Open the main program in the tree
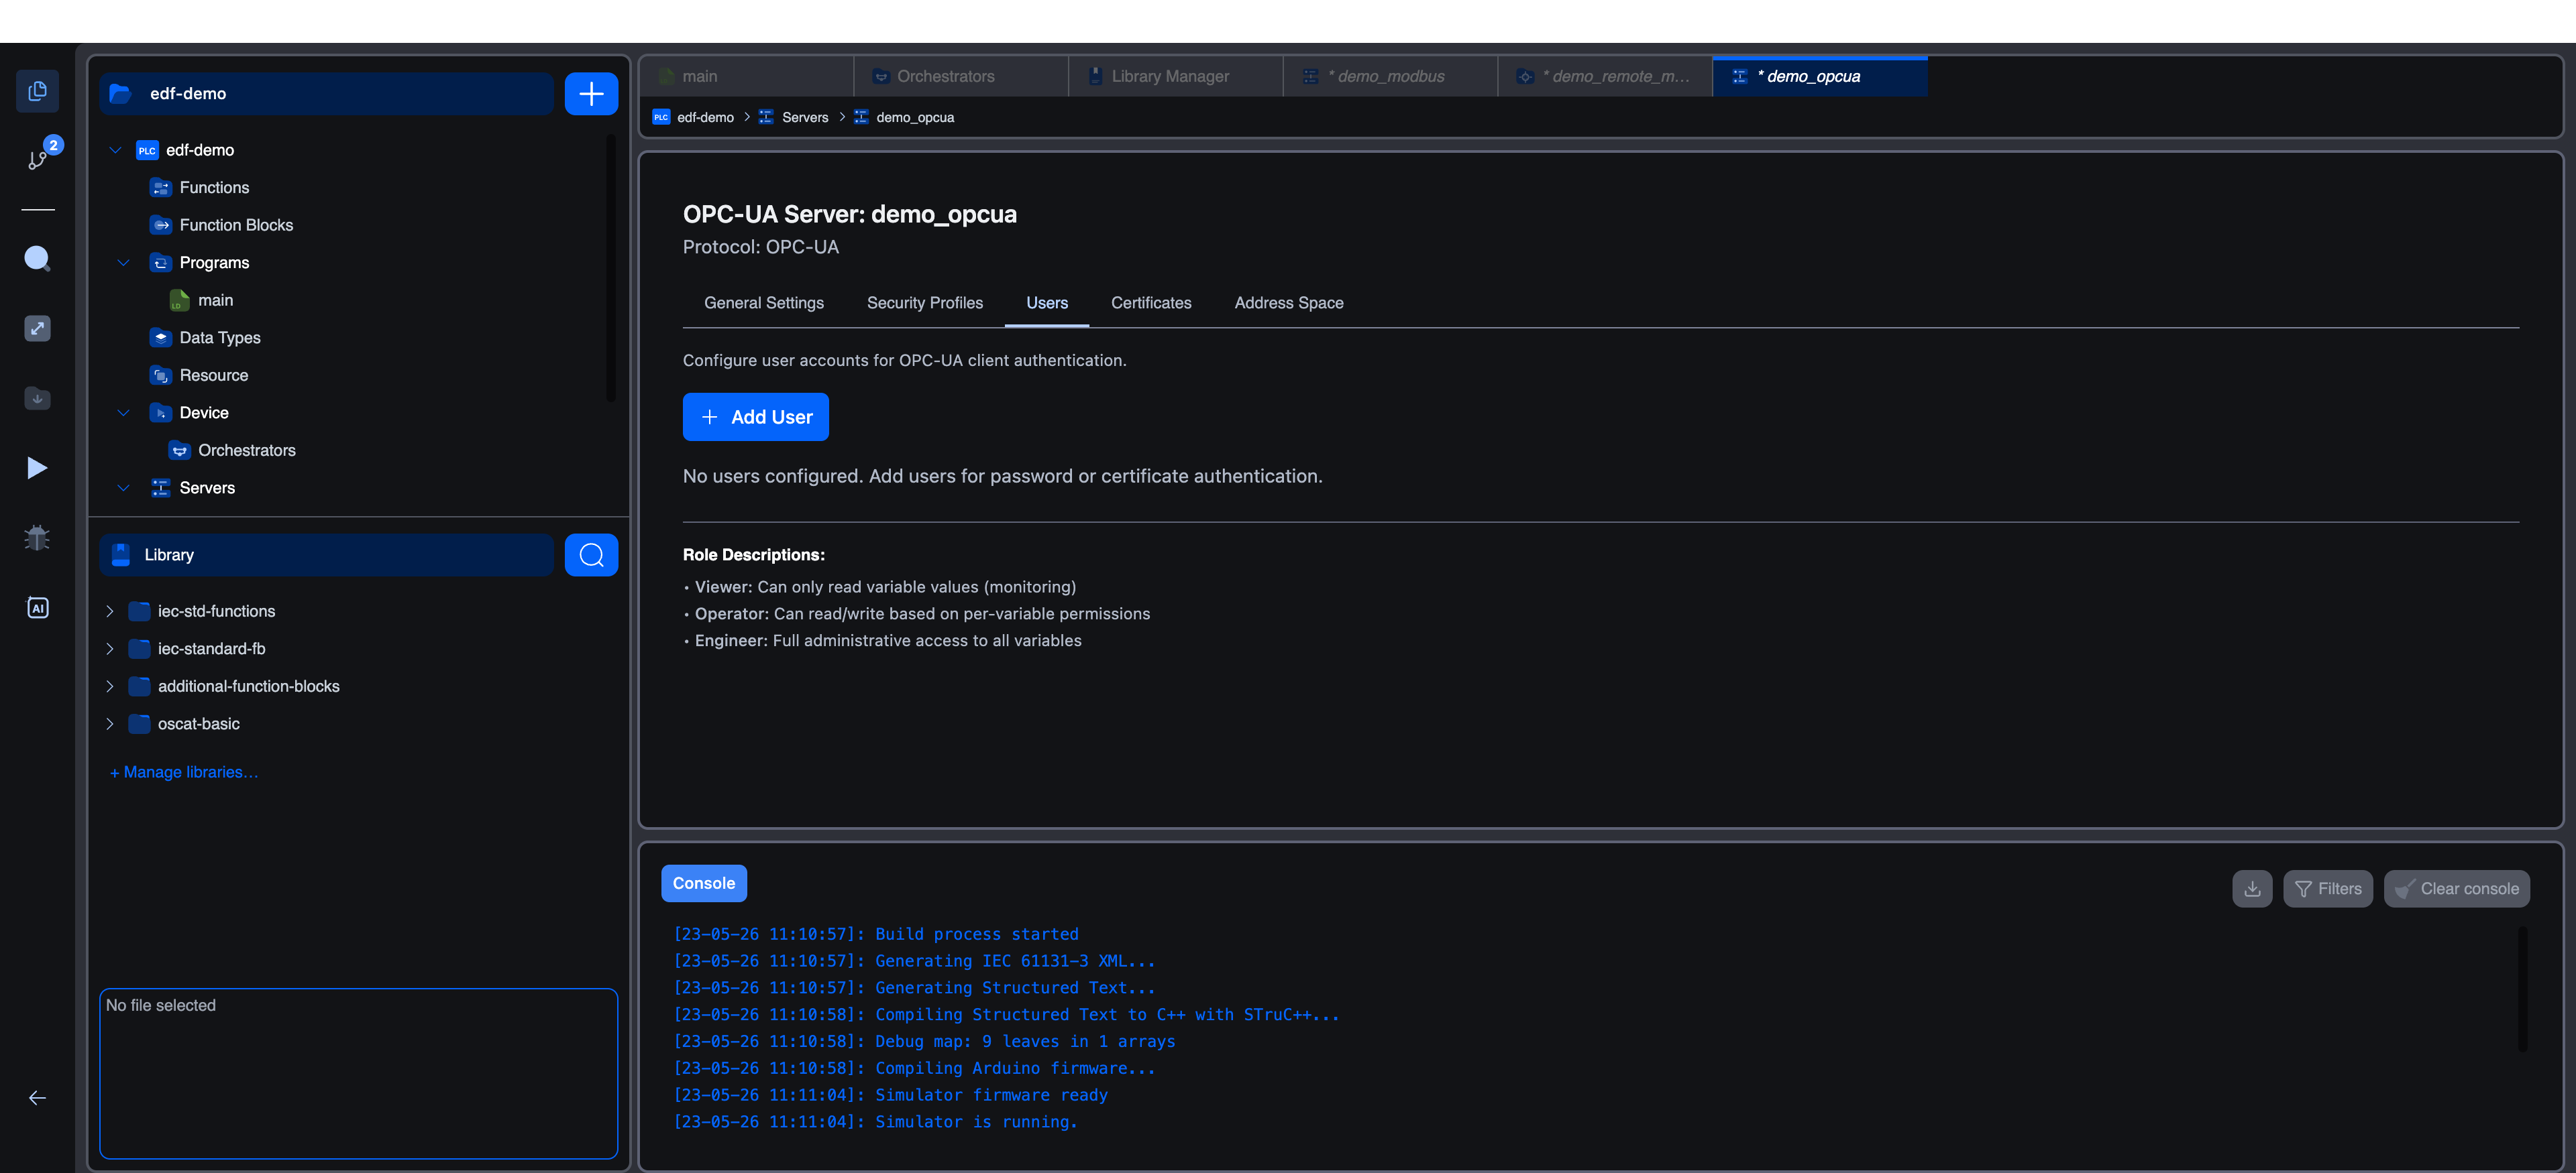This screenshot has width=2576, height=1173. 215,300
